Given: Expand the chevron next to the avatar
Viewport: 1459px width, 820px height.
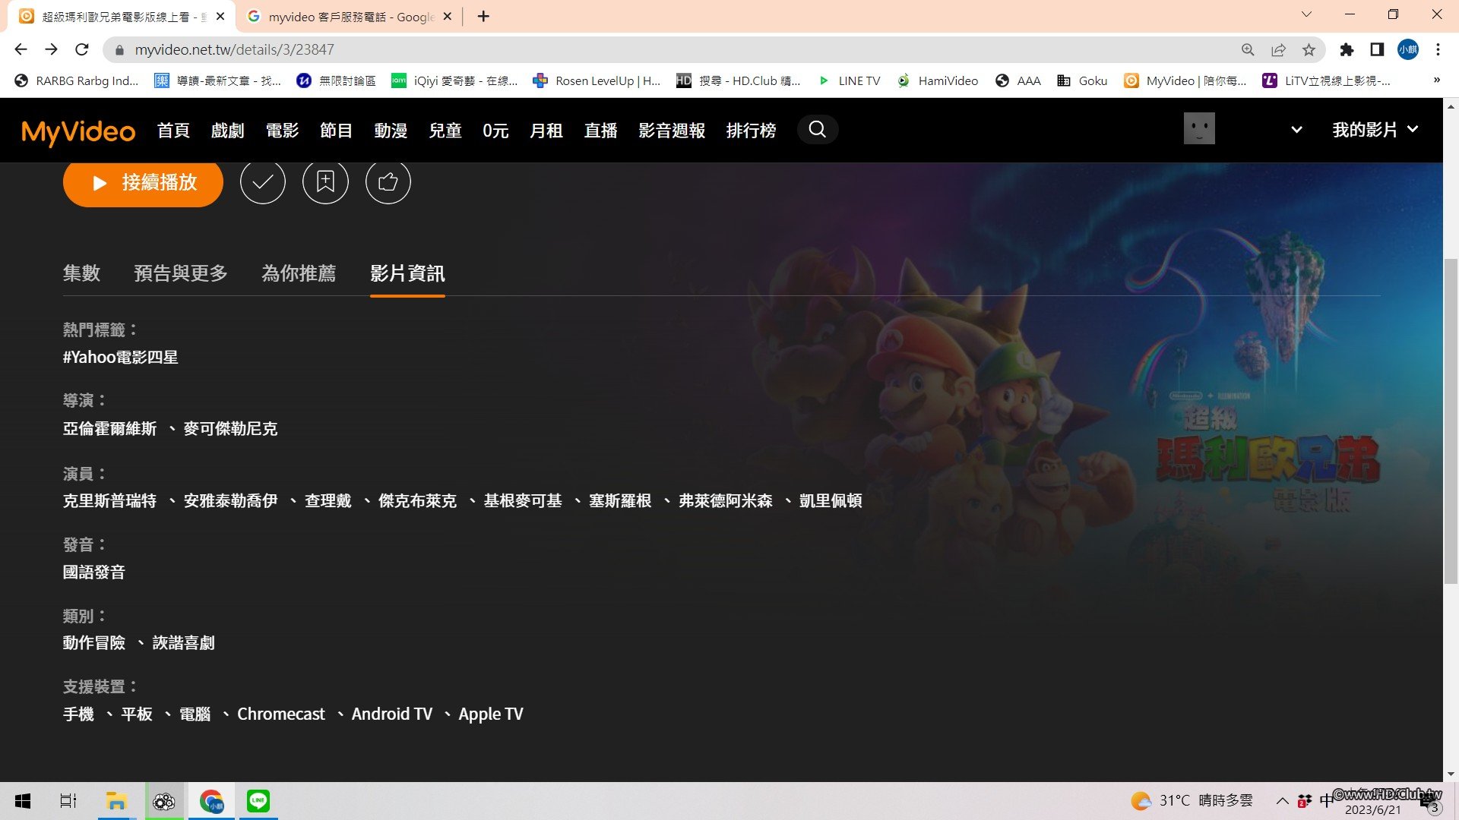Looking at the screenshot, I should point(1296,130).
